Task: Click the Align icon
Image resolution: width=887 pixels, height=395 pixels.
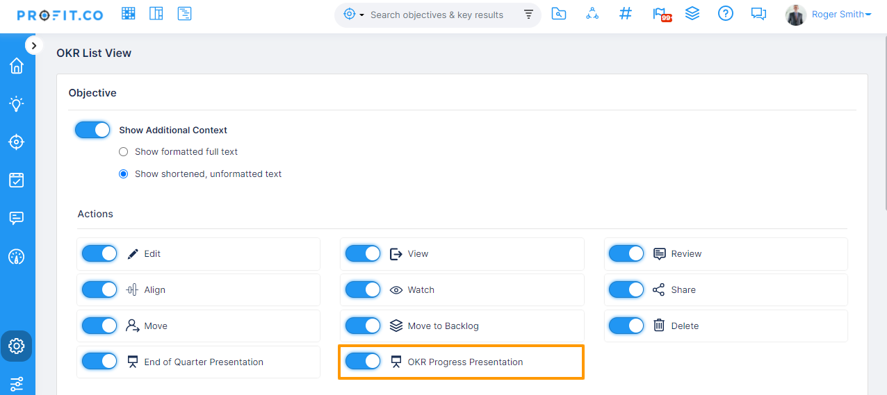Action: click(132, 290)
